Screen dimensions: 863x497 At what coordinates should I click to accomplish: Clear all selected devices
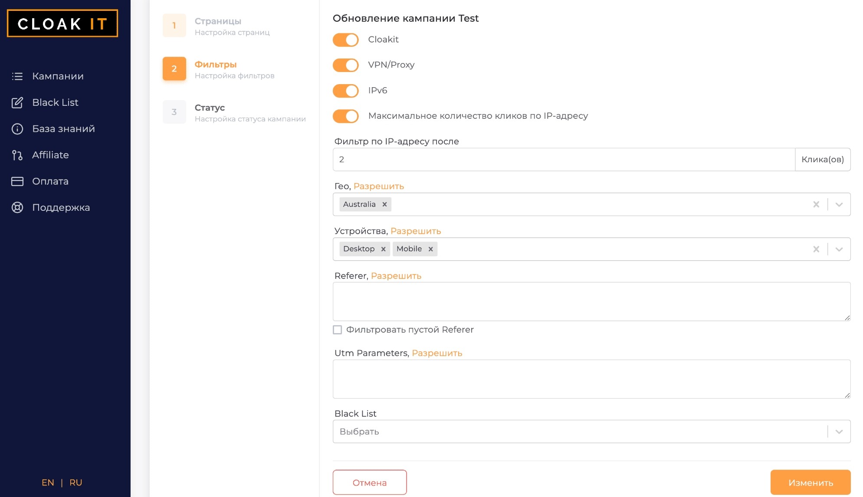(x=816, y=249)
